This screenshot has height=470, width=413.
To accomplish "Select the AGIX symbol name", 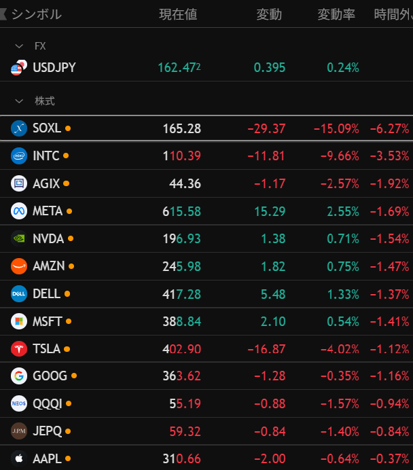I will click(46, 183).
